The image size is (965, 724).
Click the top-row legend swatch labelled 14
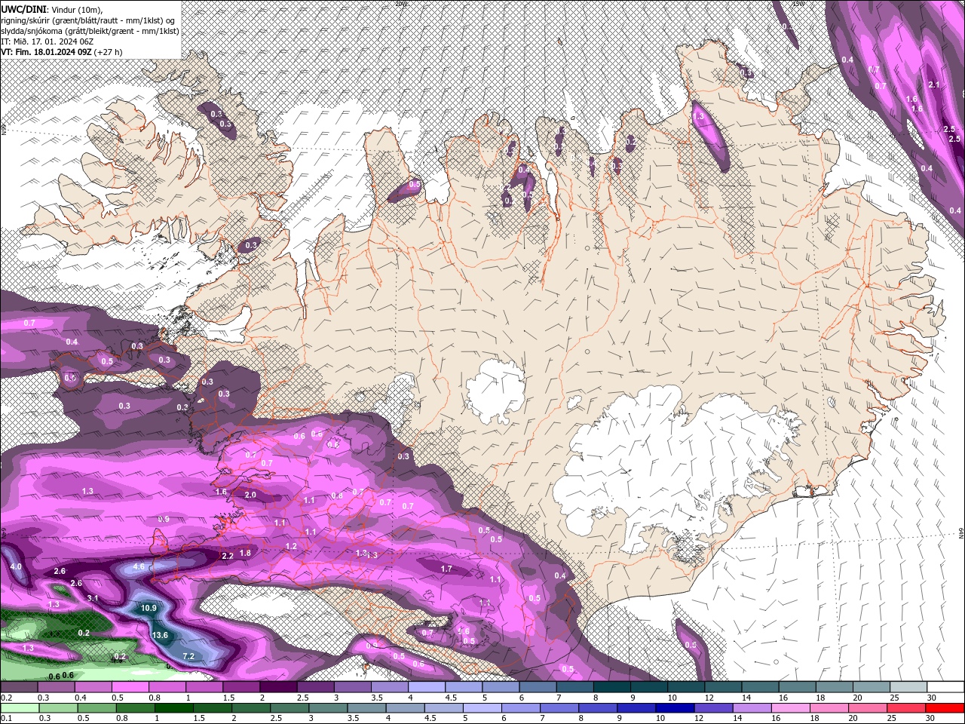point(760,686)
